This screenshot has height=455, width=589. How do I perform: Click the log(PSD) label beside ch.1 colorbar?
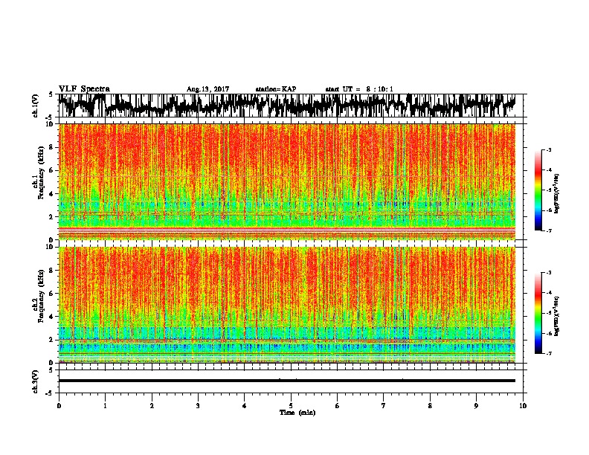point(557,193)
